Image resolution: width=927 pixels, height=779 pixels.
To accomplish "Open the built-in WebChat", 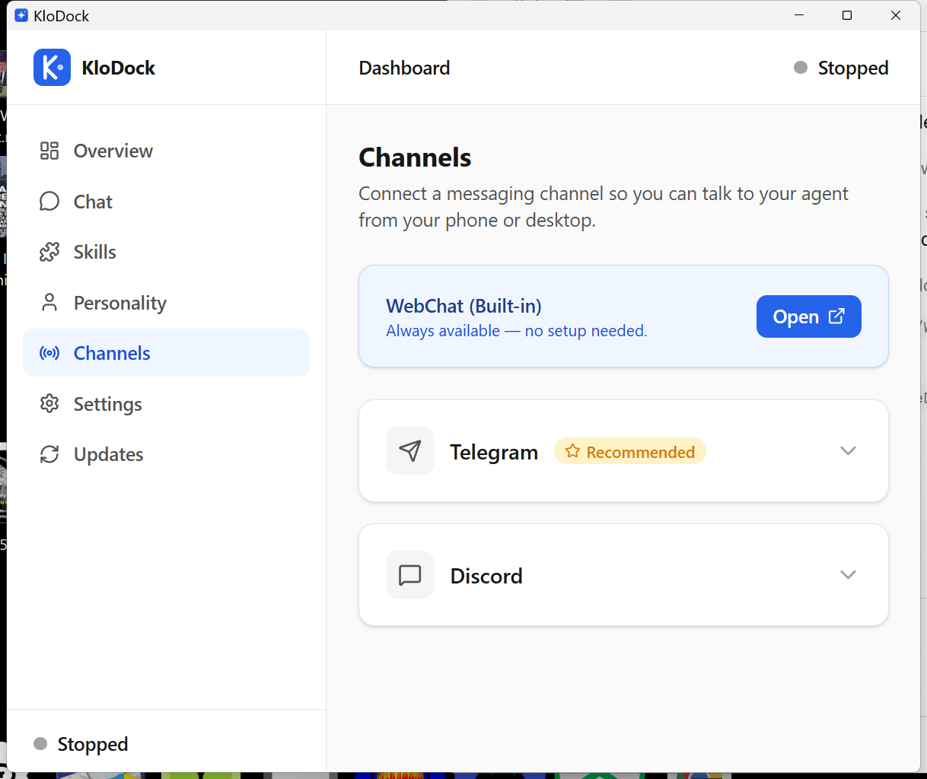I will point(808,316).
